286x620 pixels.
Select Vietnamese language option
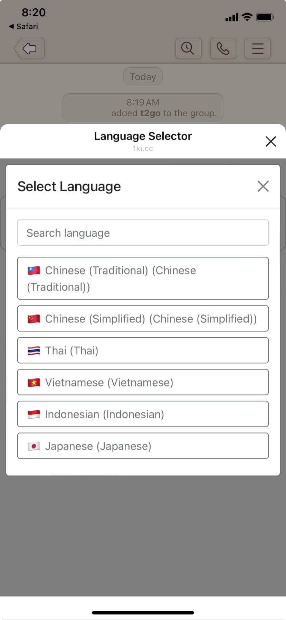pyautogui.click(x=143, y=382)
